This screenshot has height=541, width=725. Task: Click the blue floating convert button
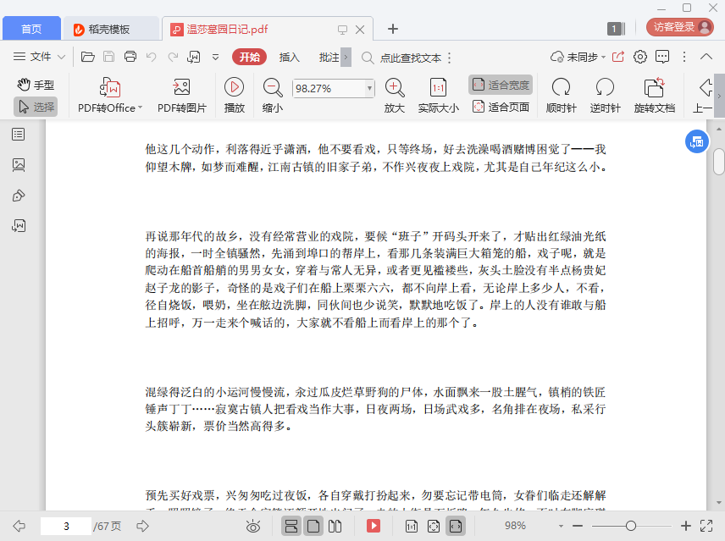click(696, 142)
